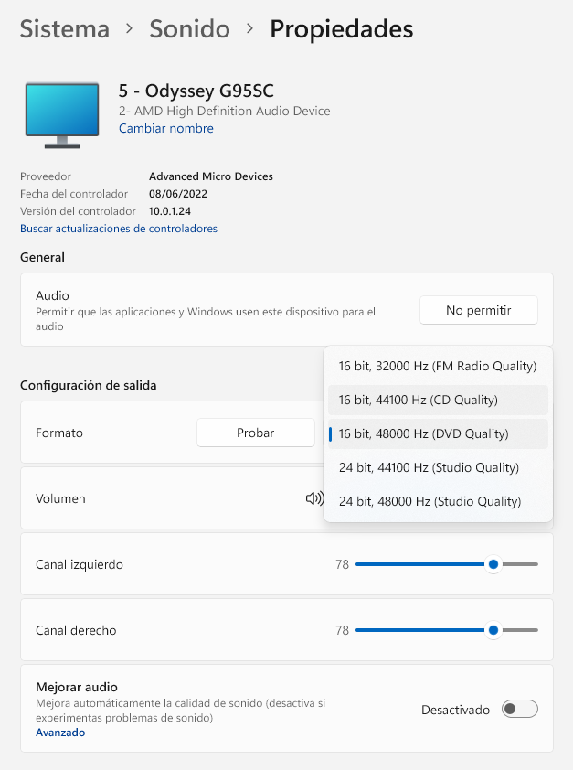Click the Advanced Micro Devices provider text
Viewport: 573px width, 770px height.
point(211,176)
